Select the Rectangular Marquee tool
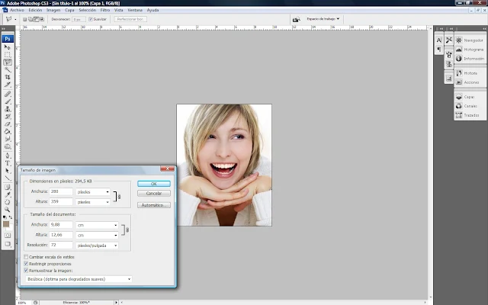 click(8, 55)
